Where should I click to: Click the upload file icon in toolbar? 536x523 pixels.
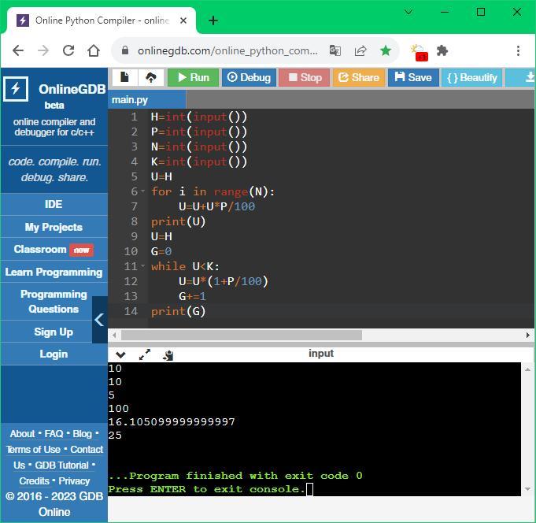coord(150,77)
